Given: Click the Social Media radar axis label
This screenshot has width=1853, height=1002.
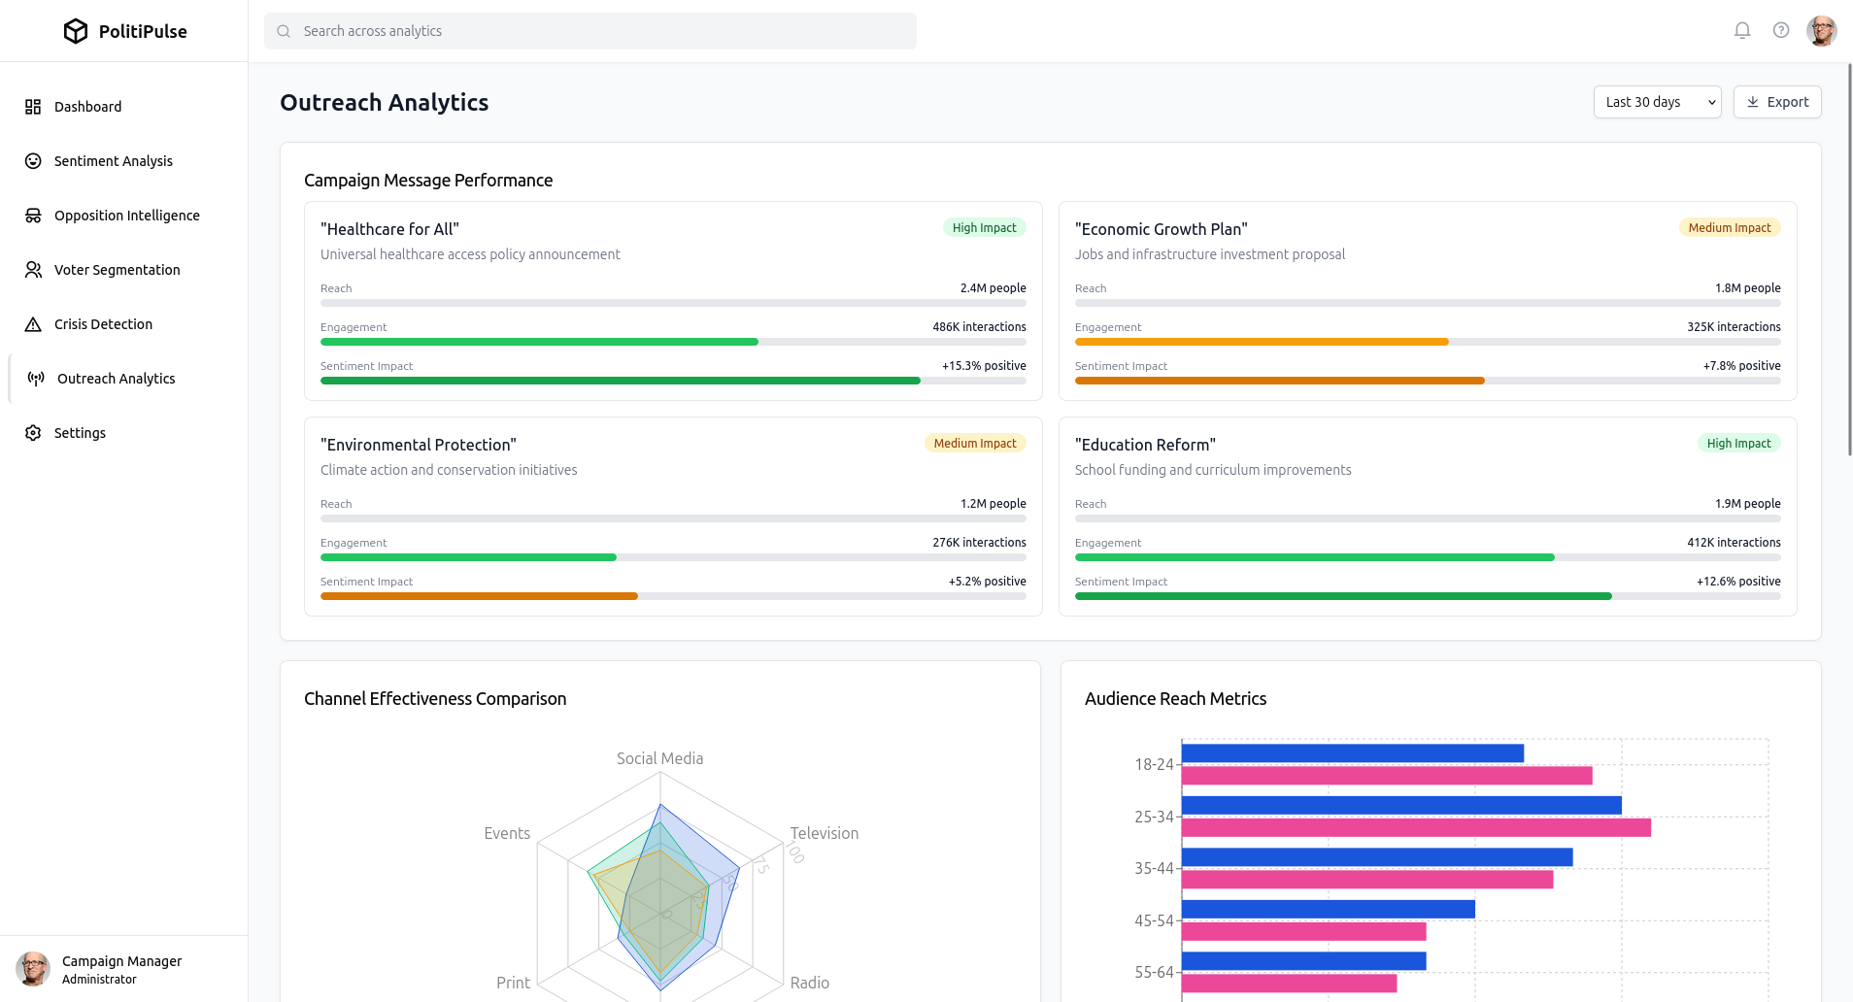Looking at the screenshot, I should pyautogui.click(x=659, y=758).
